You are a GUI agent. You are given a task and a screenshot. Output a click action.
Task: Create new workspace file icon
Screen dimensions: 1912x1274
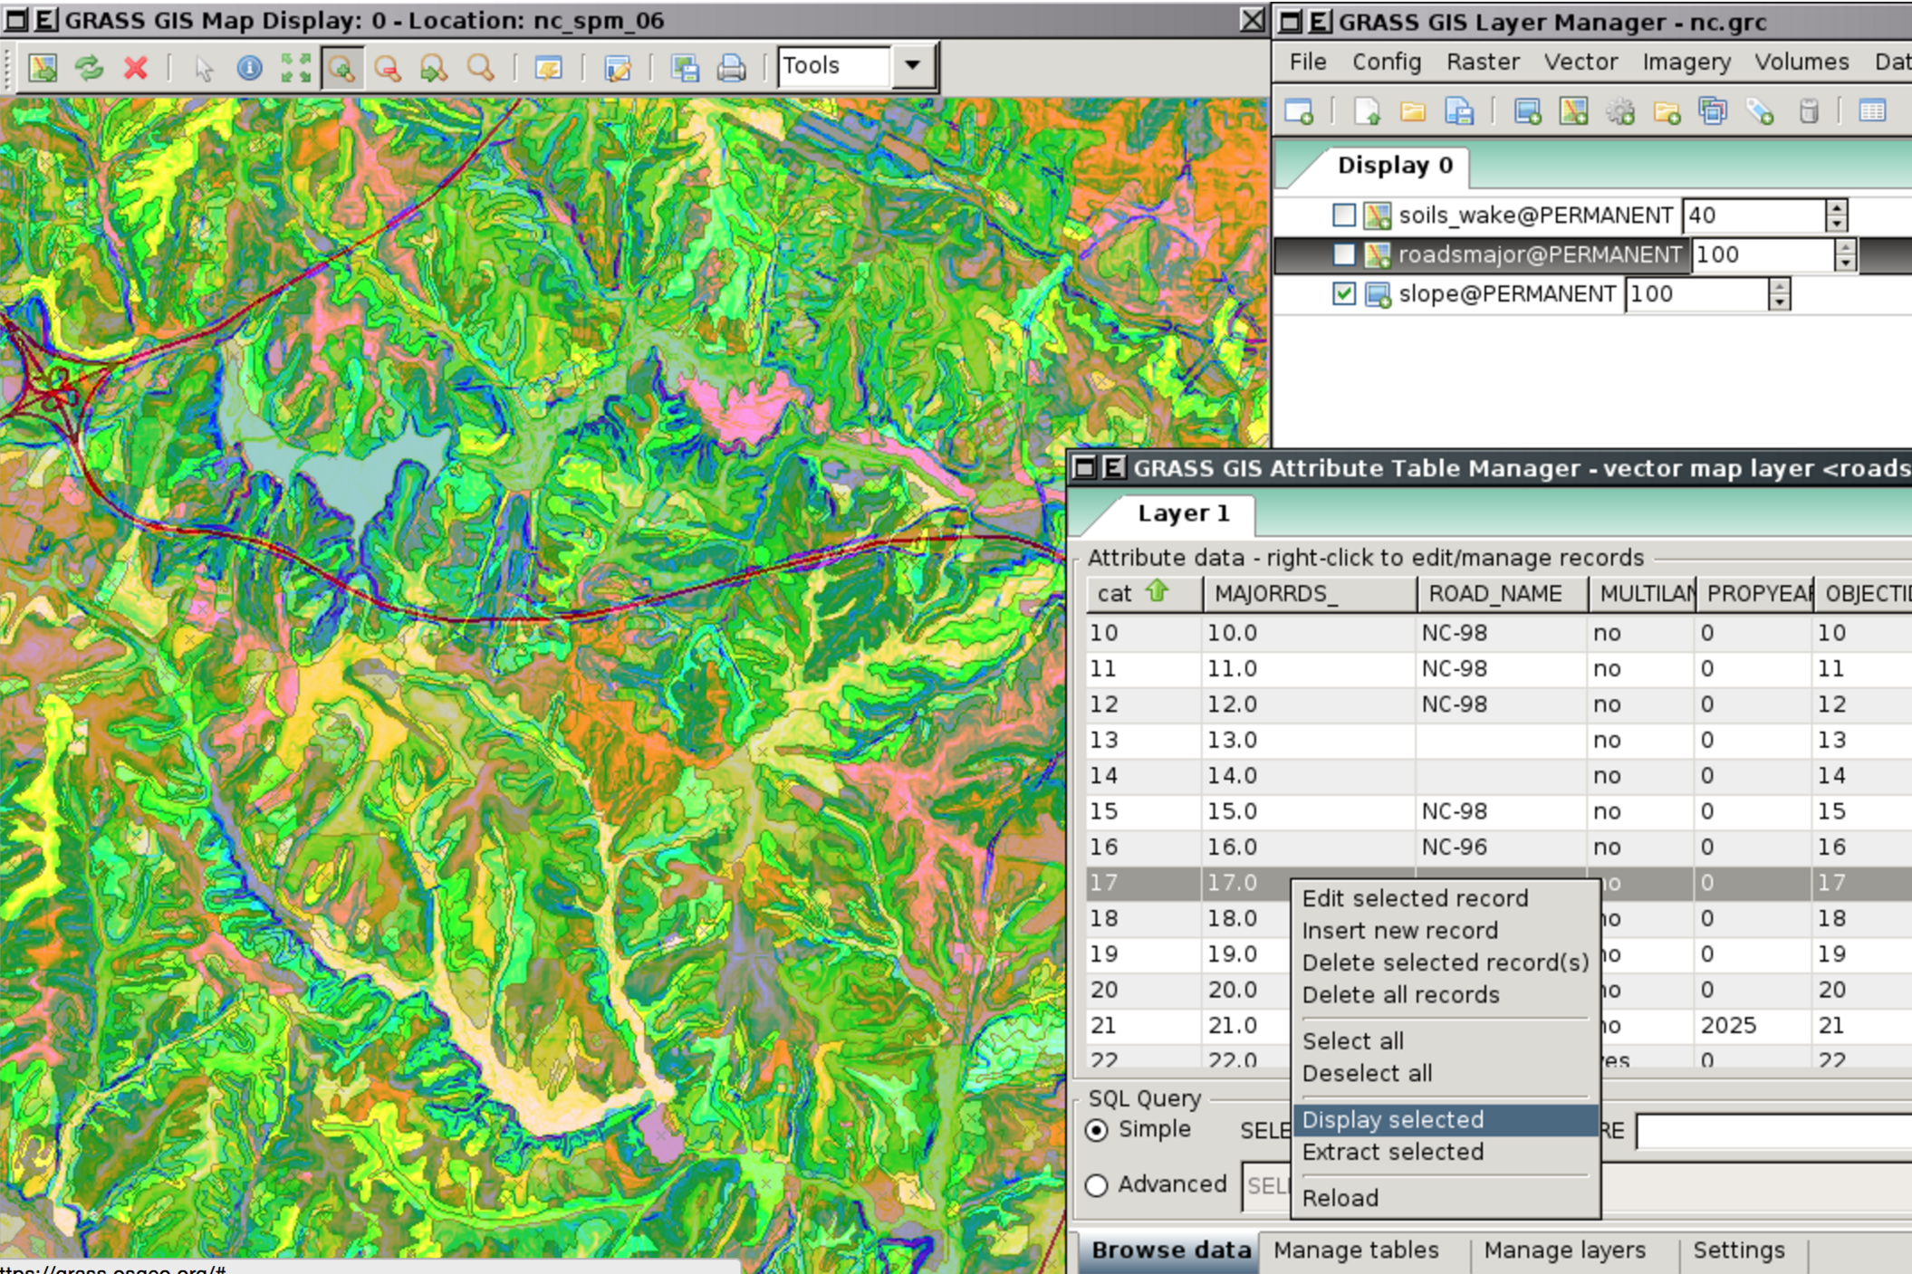click(1367, 111)
